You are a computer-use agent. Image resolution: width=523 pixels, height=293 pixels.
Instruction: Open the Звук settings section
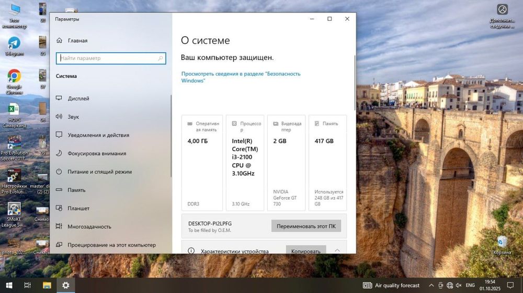[x=73, y=117]
